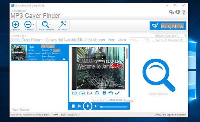This screenshot has height=122, width=200.
Task: Open the info icon at top right
Action: [x=178, y=12]
